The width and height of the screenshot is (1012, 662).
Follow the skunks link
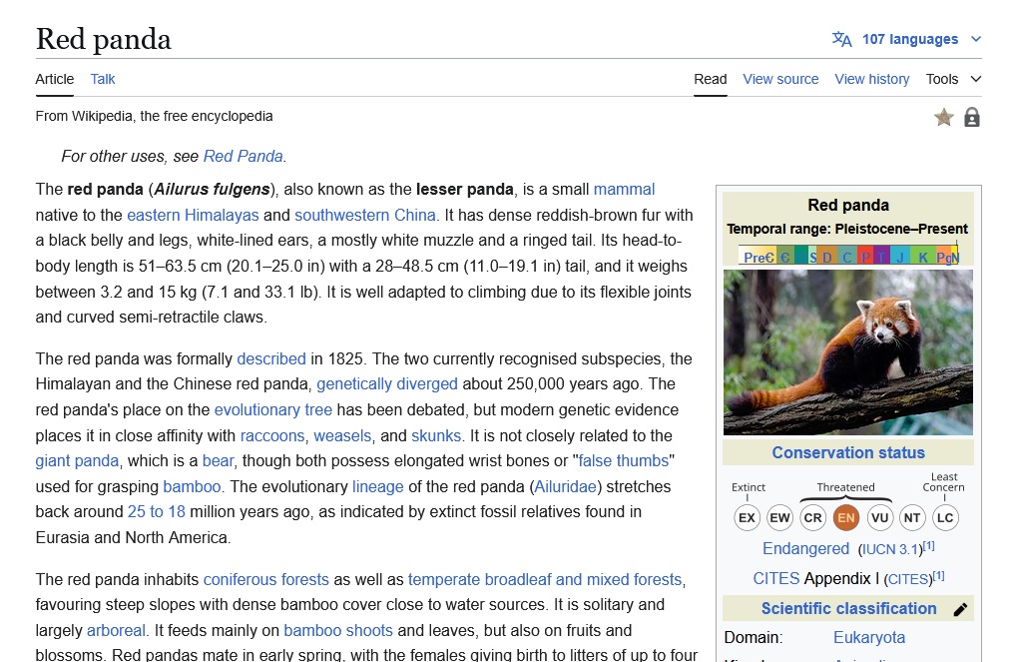pos(436,436)
